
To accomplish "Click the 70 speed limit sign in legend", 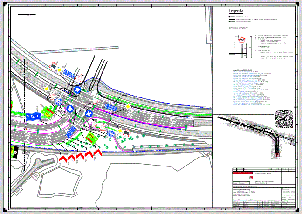I will [x=242, y=41].
